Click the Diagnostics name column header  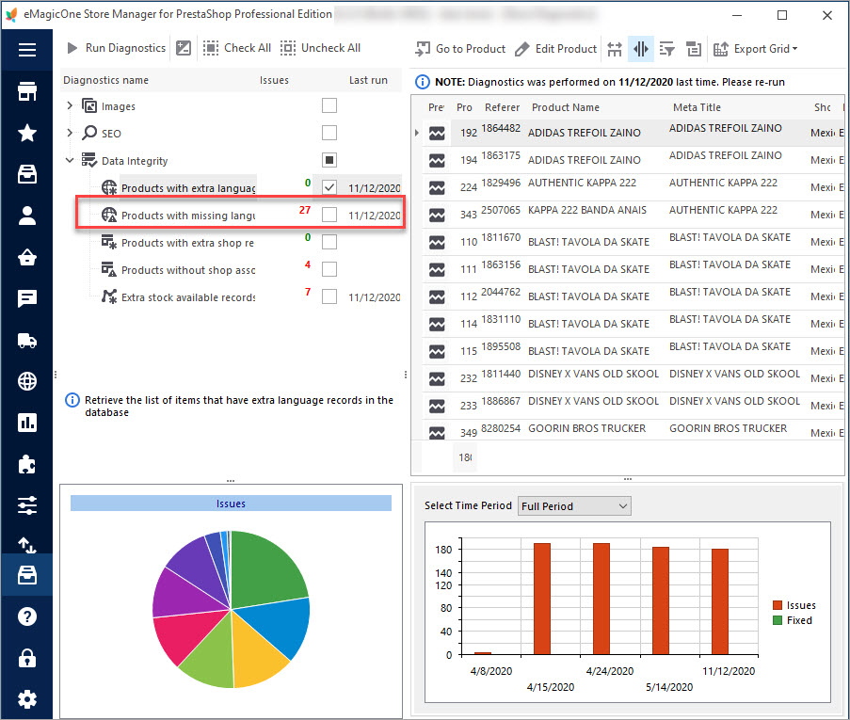(x=105, y=80)
